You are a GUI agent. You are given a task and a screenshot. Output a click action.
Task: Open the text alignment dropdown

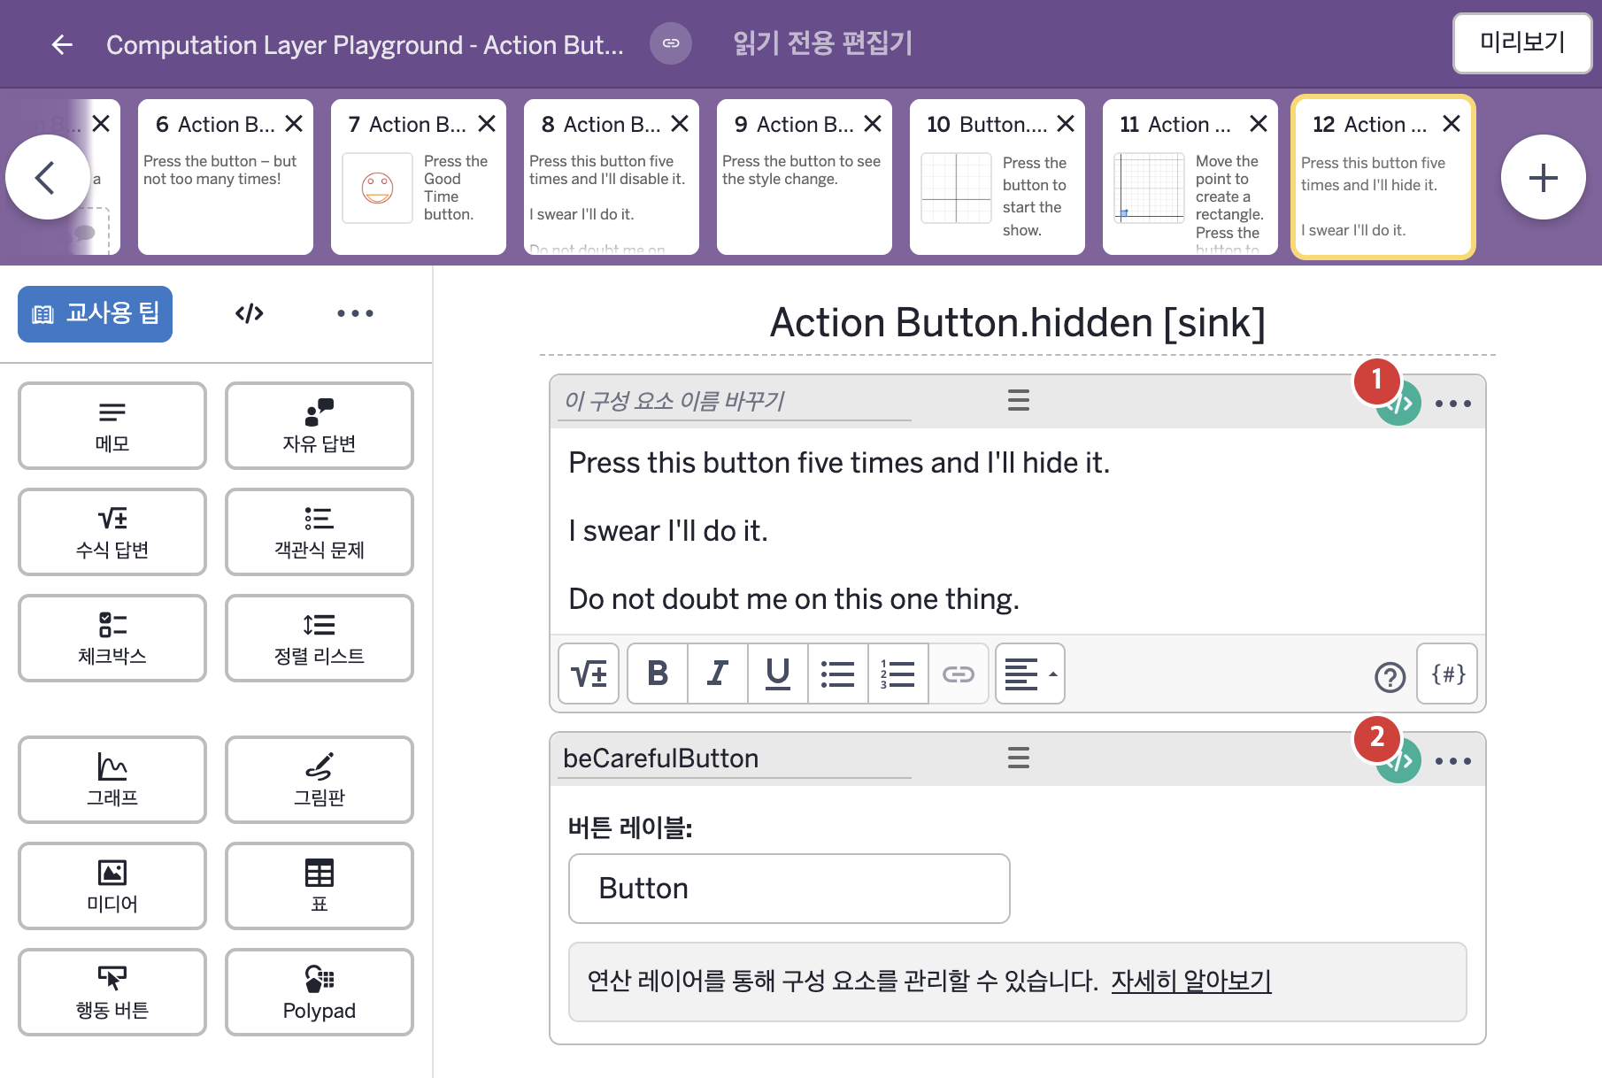[x=1030, y=674]
